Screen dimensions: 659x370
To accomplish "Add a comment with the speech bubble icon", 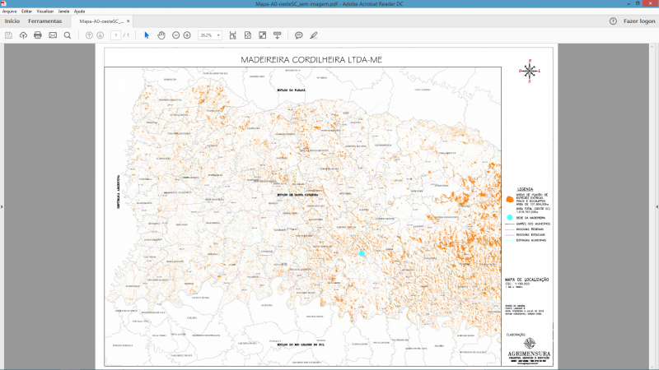I will (299, 35).
